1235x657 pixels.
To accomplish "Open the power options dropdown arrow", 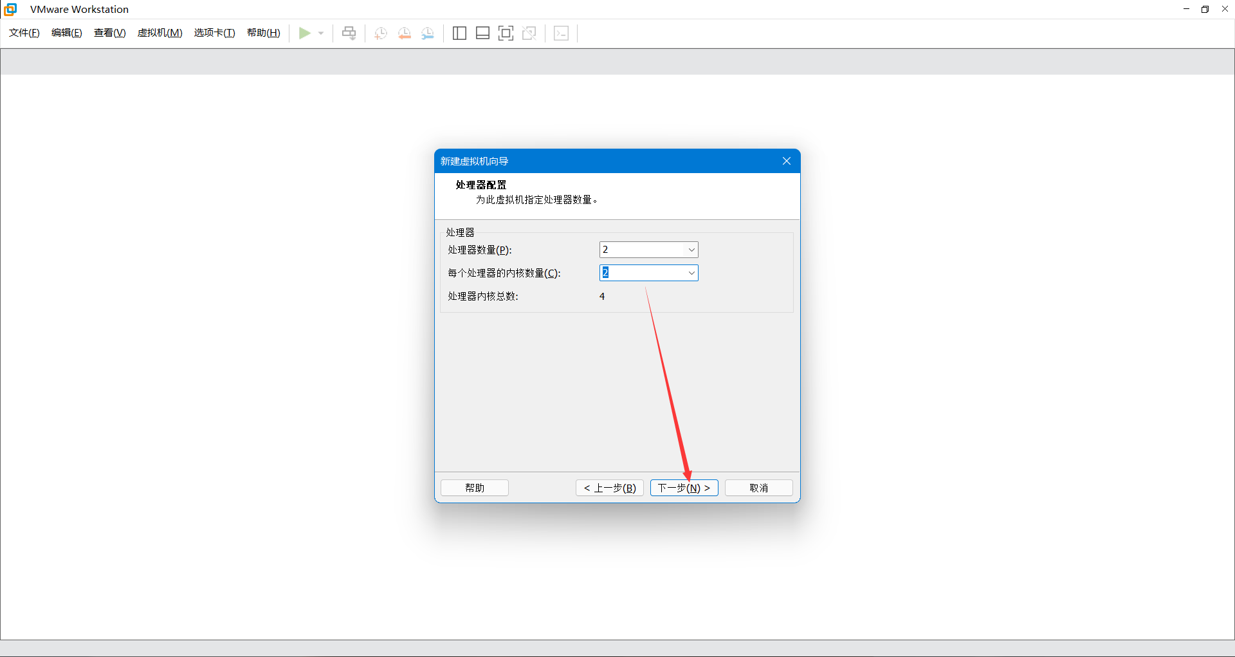I will (x=321, y=33).
